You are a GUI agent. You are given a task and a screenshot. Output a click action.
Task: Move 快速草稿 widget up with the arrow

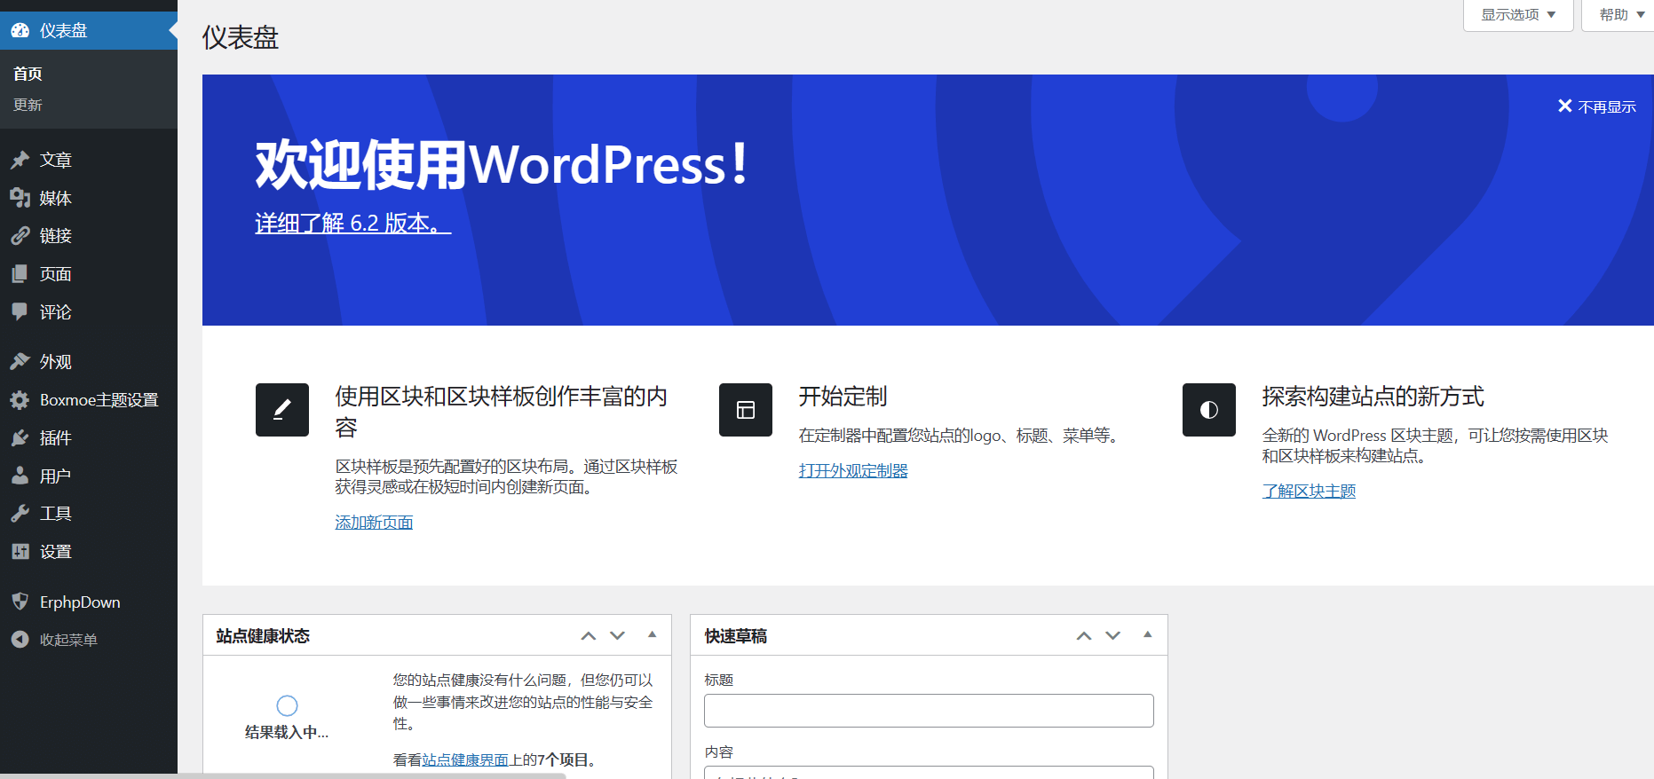[1084, 636]
